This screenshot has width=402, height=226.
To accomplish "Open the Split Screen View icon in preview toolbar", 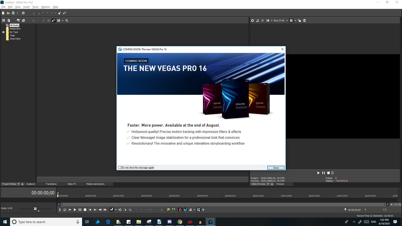I will 268,20.
